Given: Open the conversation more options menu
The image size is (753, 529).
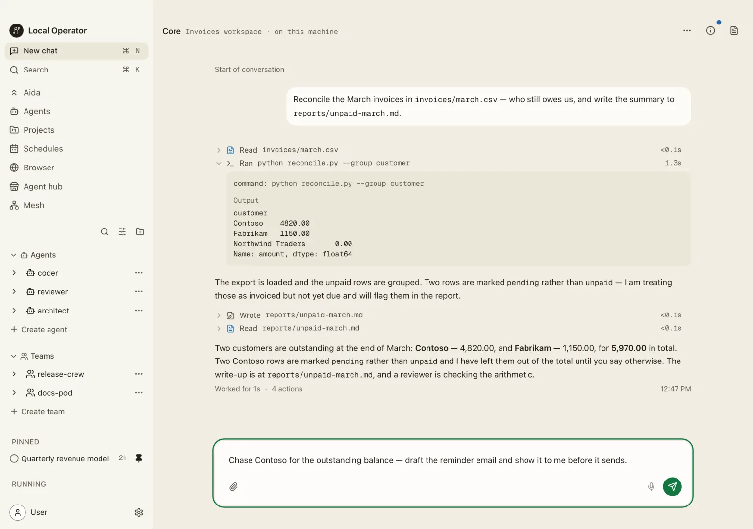Looking at the screenshot, I should point(687,31).
